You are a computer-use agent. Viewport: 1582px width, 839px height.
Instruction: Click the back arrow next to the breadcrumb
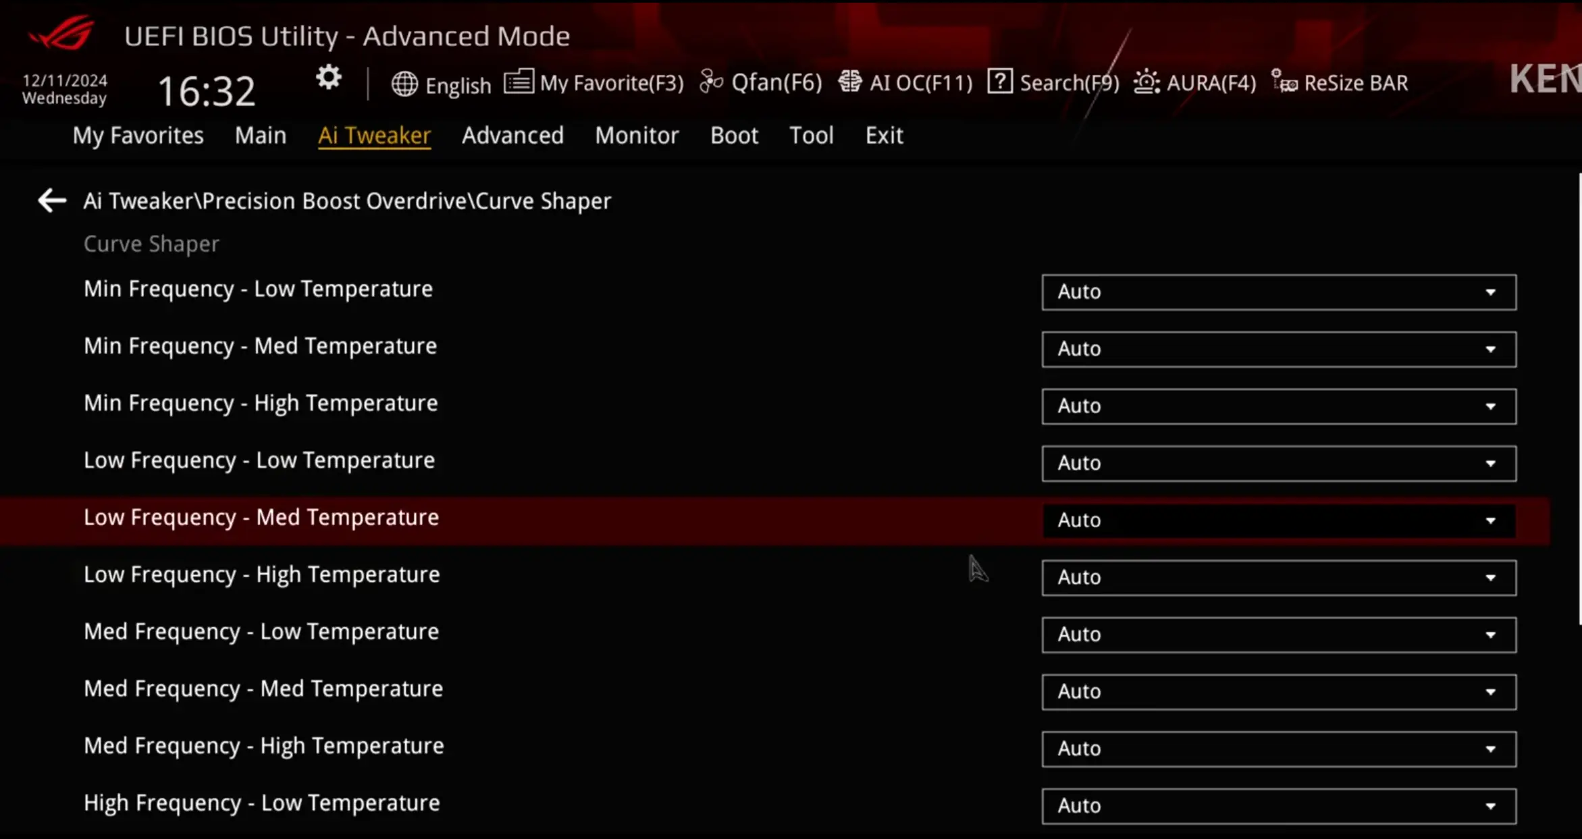coord(52,200)
